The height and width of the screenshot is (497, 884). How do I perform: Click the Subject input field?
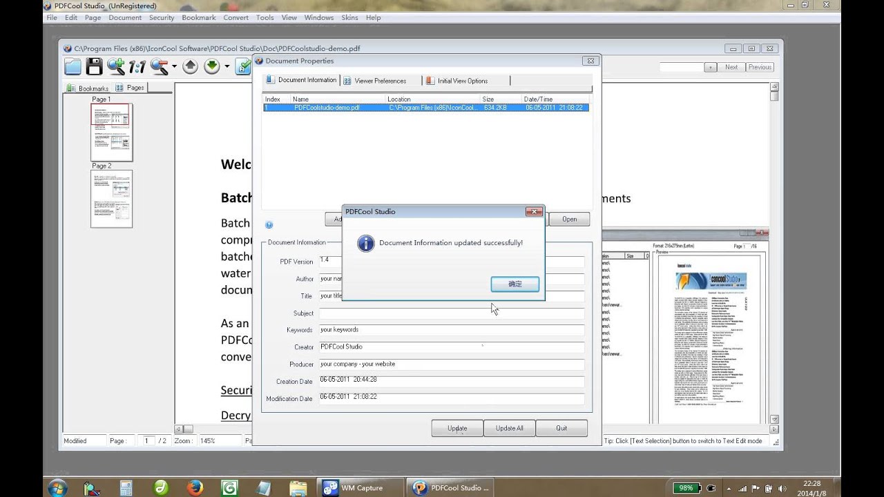[x=452, y=313]
